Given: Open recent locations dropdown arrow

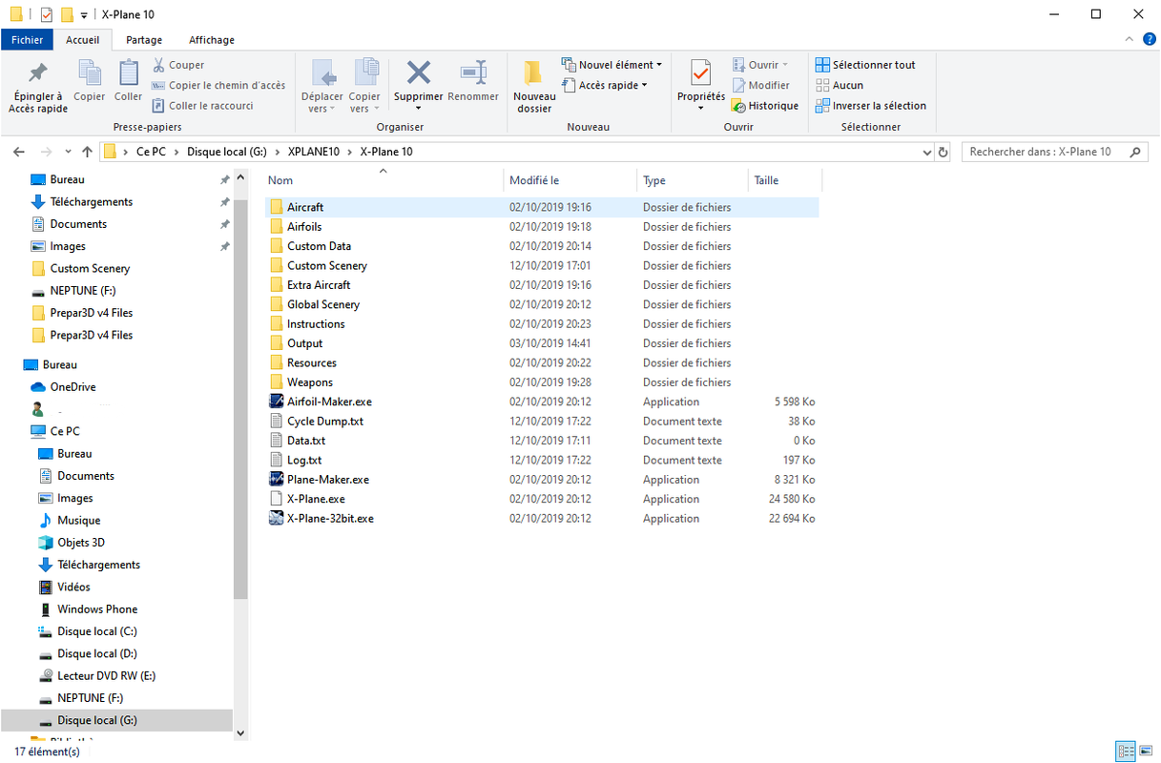Looking at the screenshot, I should click(68, 152).
